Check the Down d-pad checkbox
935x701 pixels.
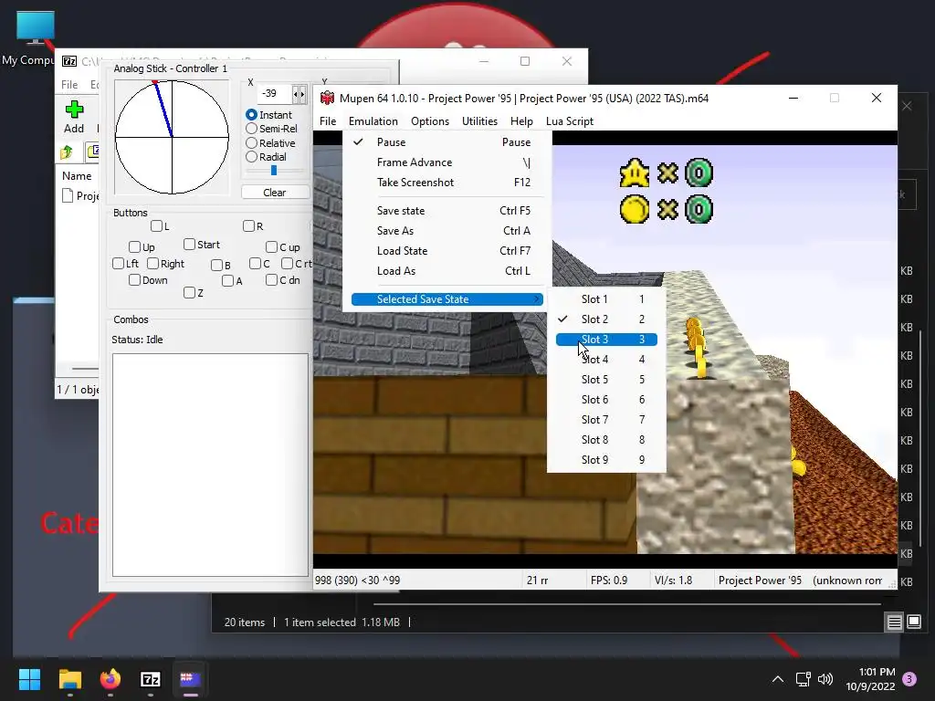pyautogui.click(x=135, y=280)
